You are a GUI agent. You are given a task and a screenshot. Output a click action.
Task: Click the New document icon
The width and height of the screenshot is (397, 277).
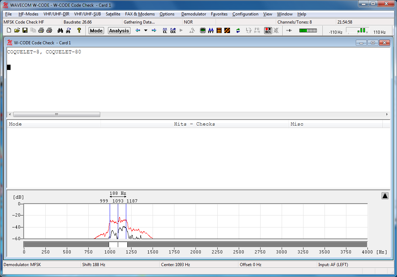coord(9,31)
